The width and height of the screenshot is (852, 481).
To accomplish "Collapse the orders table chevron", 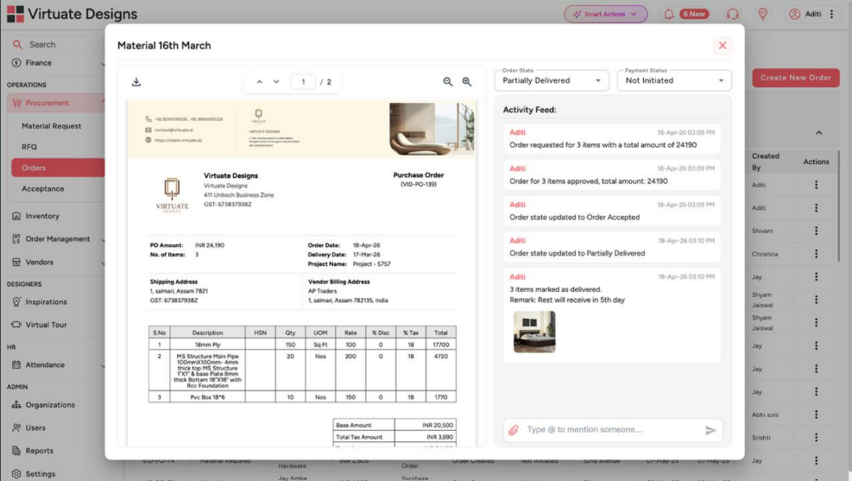I will click(x=819, y=133).
